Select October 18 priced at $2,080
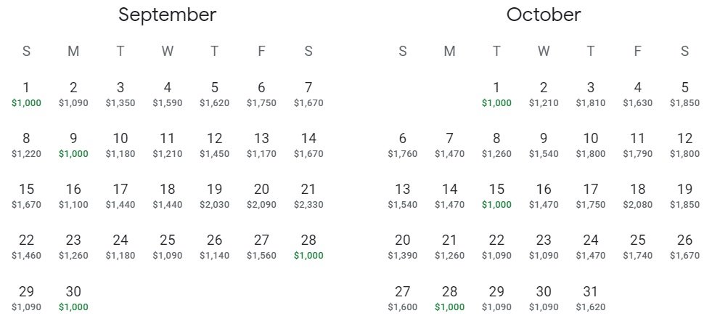712x316 pixels. [x=637, y=196]
